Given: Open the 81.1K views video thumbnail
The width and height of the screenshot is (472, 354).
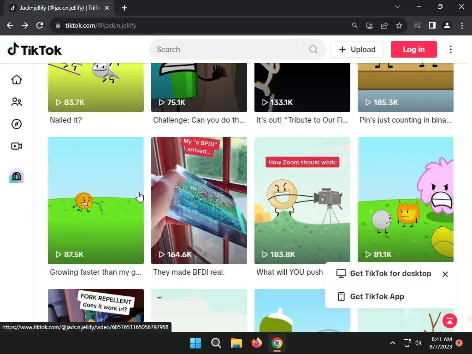Looking at the screenshot, I should pos(406,199).
